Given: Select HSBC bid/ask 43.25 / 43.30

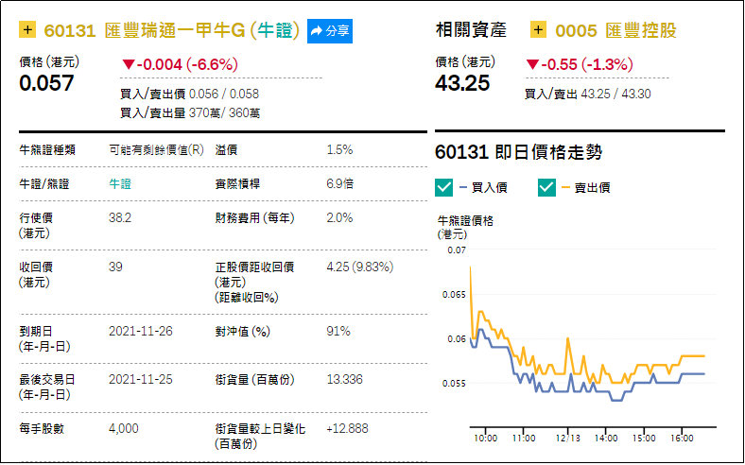Looking at the screenshot, I should tap(615, 95).
